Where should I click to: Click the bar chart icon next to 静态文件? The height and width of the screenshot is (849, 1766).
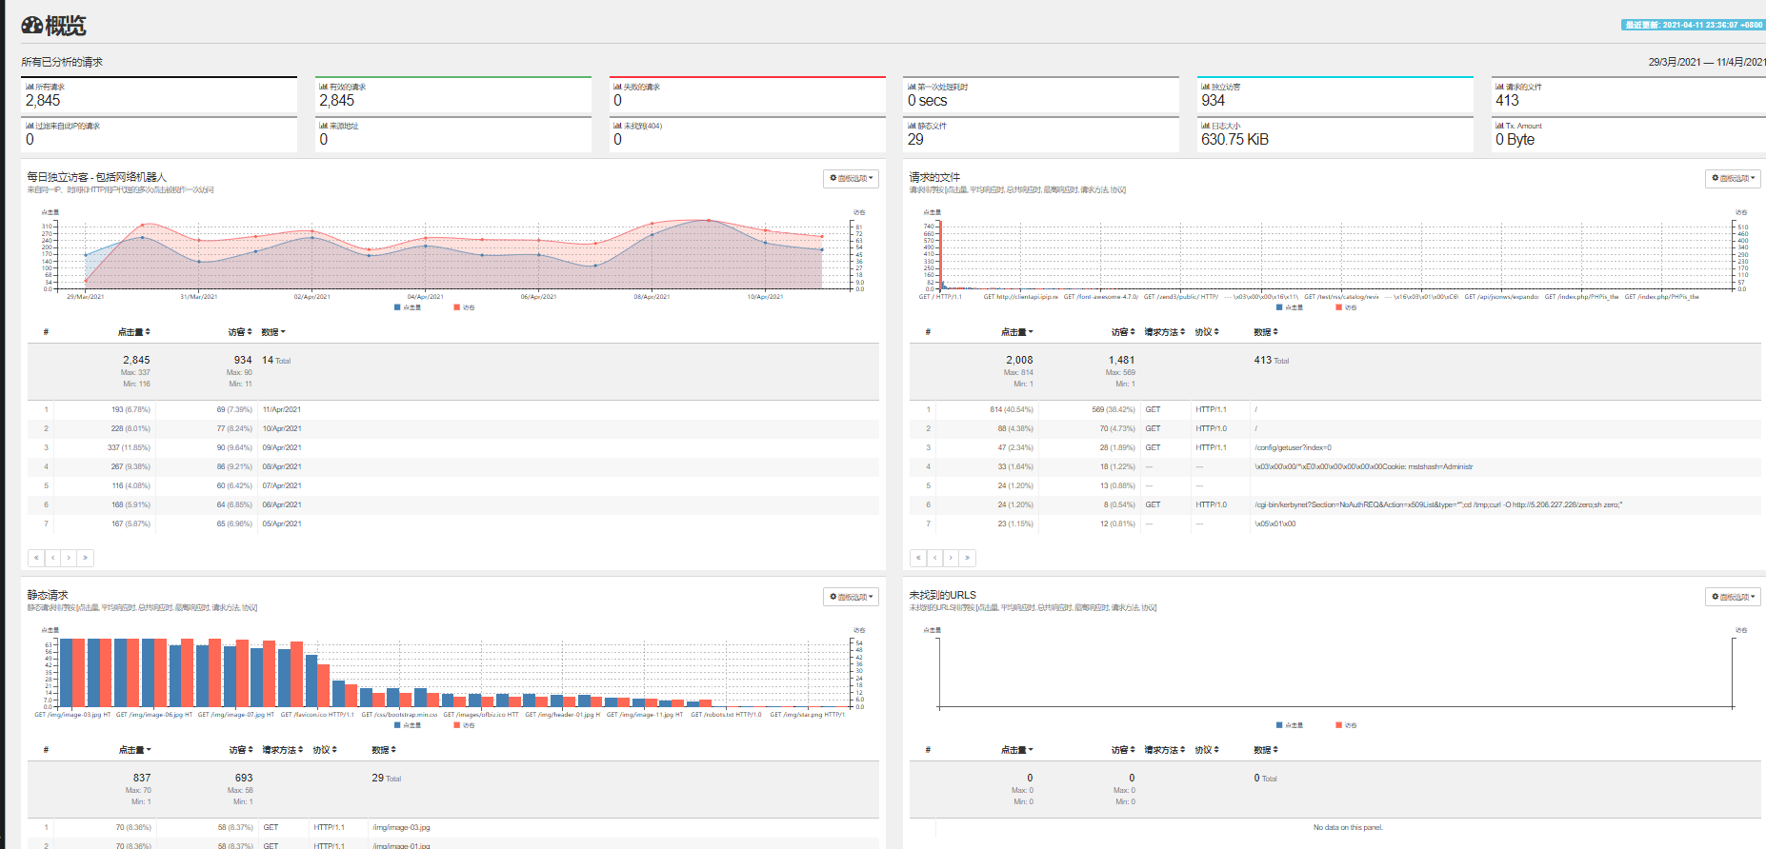point(912,126)
